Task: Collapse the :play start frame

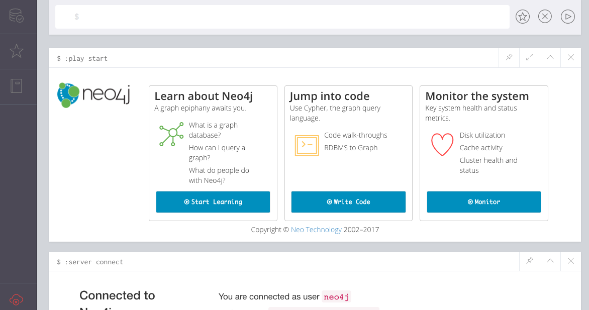Action: [550, 58]
